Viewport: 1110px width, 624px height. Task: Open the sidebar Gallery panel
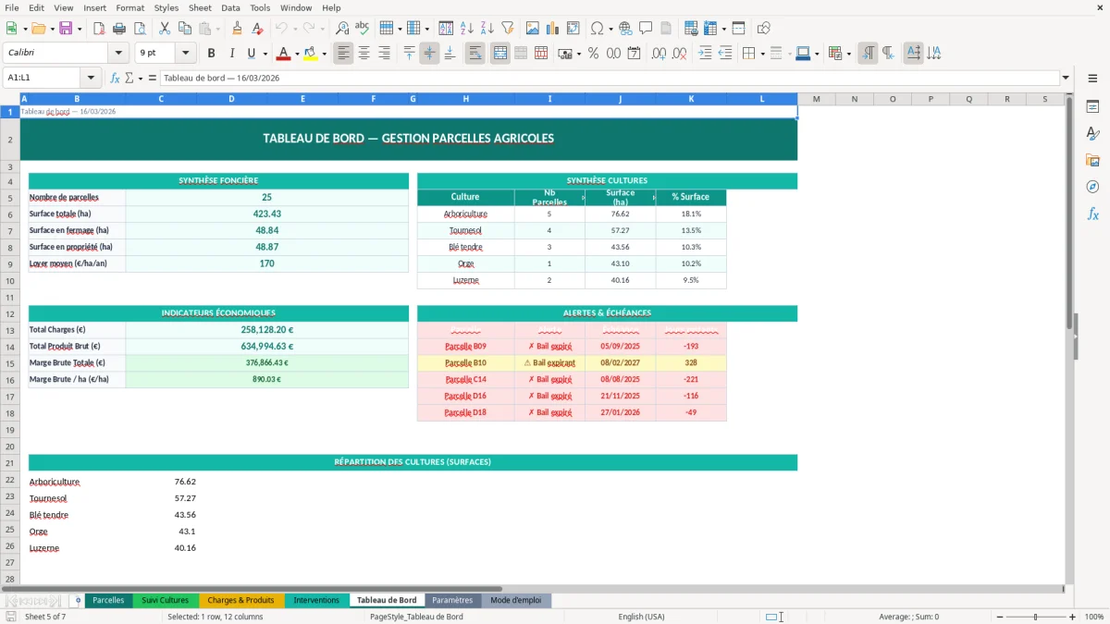coord(1092,161)
